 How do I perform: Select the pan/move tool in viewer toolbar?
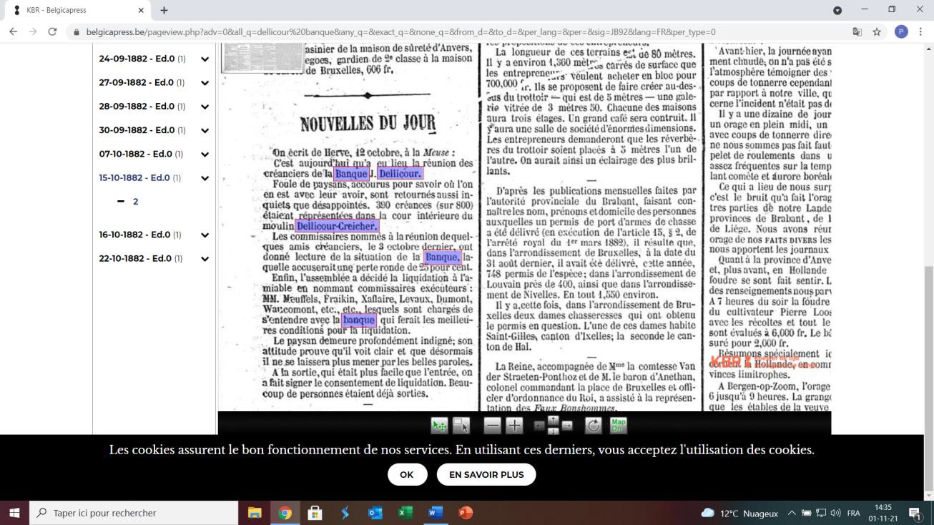[x=439, y=426]
